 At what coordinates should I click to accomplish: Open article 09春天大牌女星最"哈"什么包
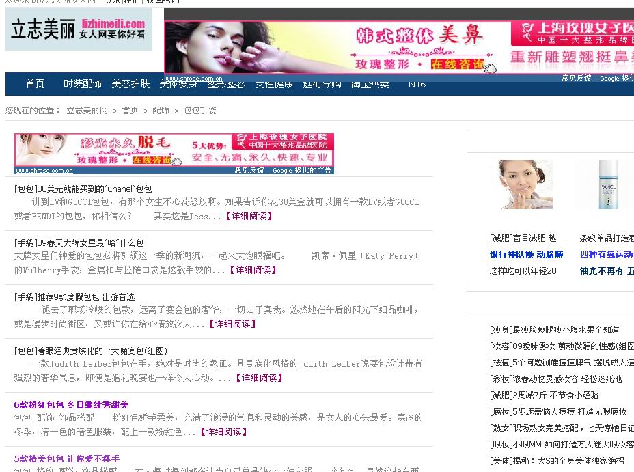pos(79,243)
